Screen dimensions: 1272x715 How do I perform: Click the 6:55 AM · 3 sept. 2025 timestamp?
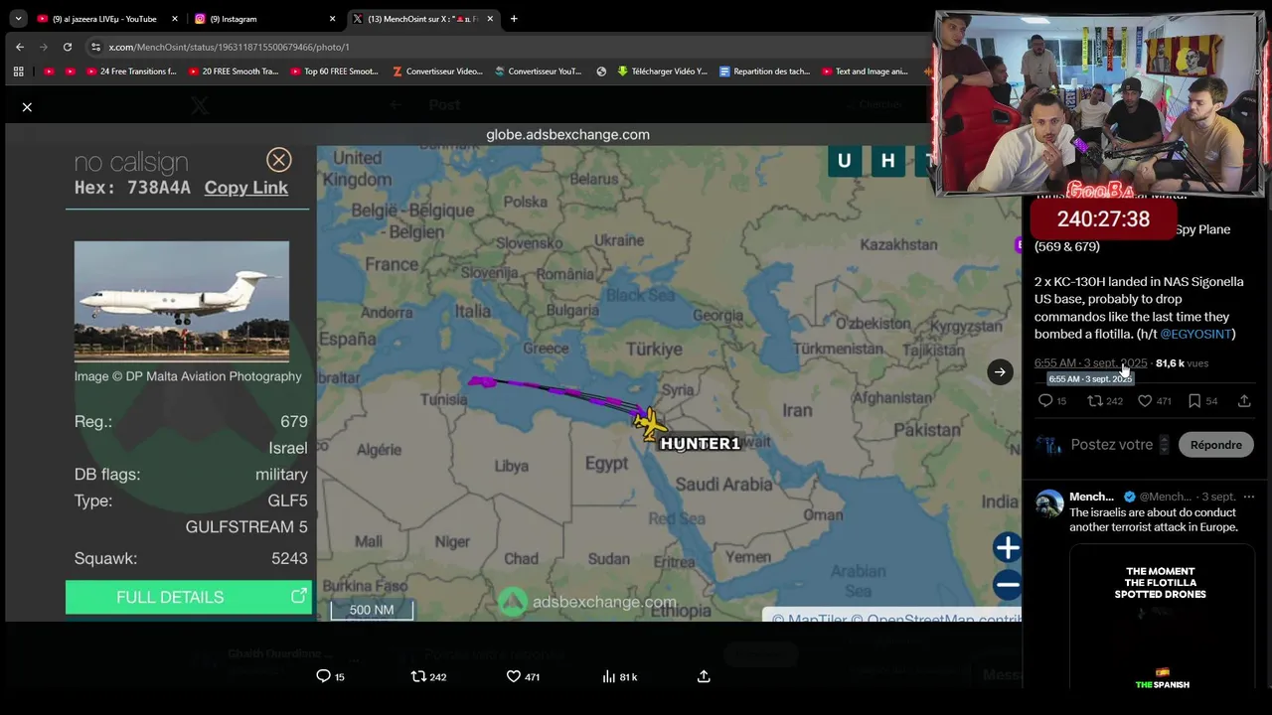point(1090,363)
